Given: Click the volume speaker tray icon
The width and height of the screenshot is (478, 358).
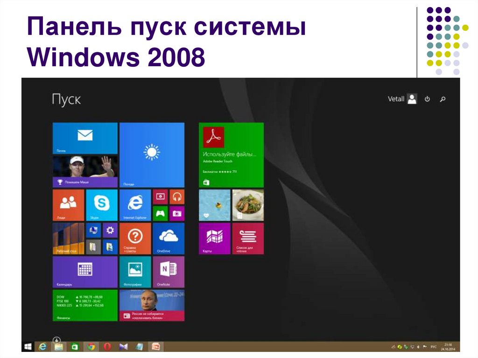Looking at the screenshot, I should tap(419, 347).
